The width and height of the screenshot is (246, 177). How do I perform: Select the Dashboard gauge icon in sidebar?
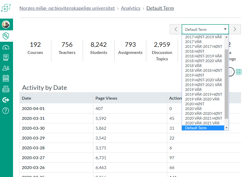click(x=6, y=48)
